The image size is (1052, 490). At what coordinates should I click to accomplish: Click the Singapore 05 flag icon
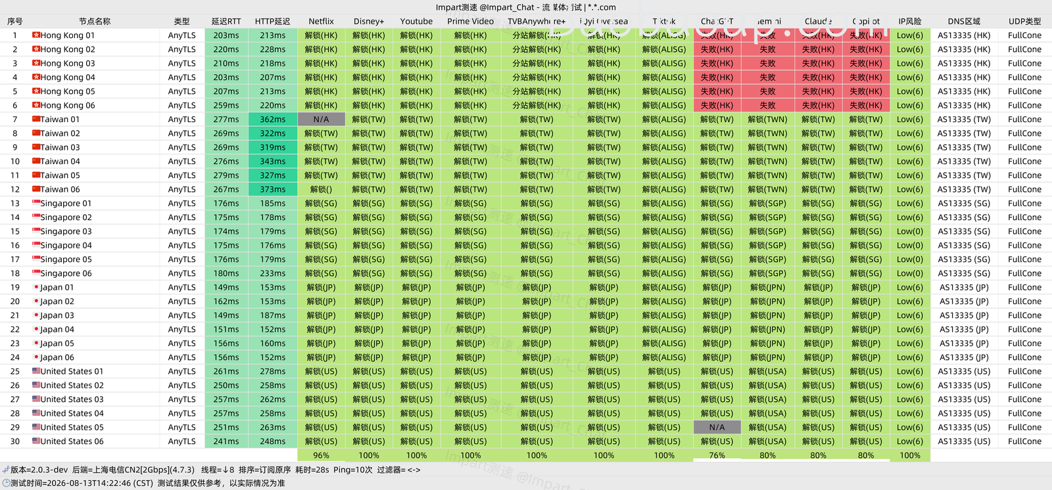(36, 259)
